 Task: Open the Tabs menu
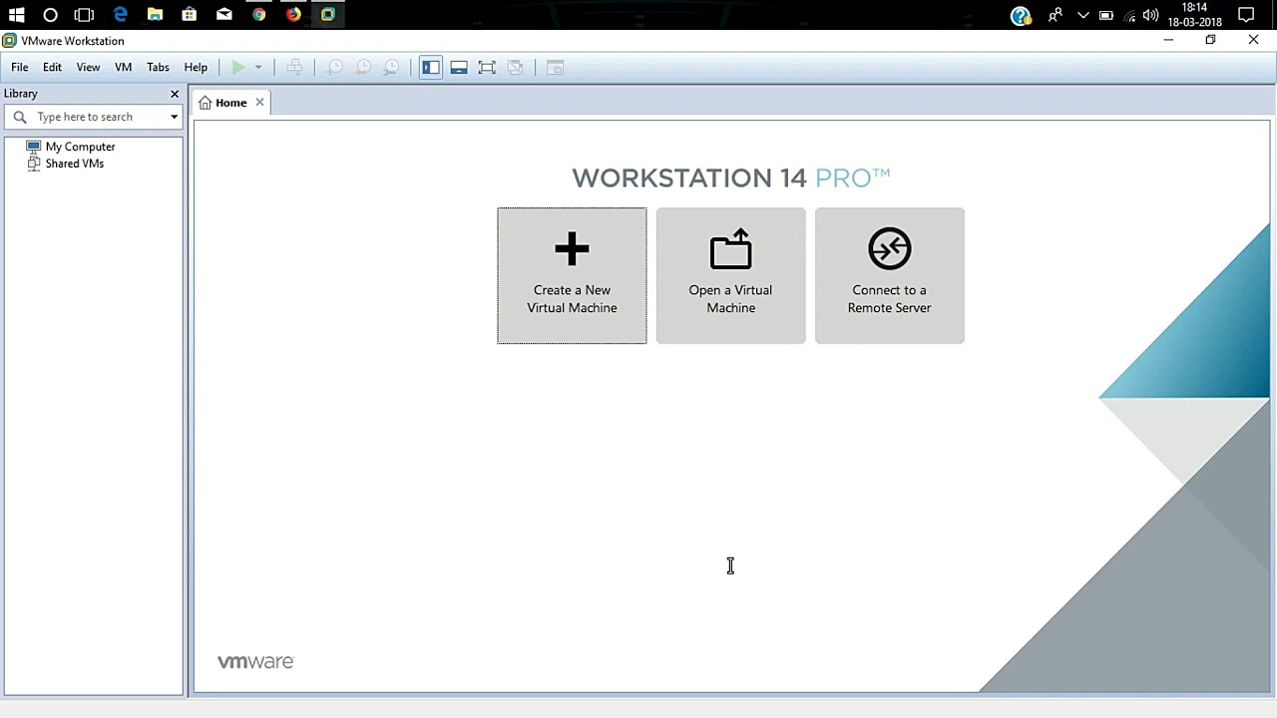coord(158,68)
